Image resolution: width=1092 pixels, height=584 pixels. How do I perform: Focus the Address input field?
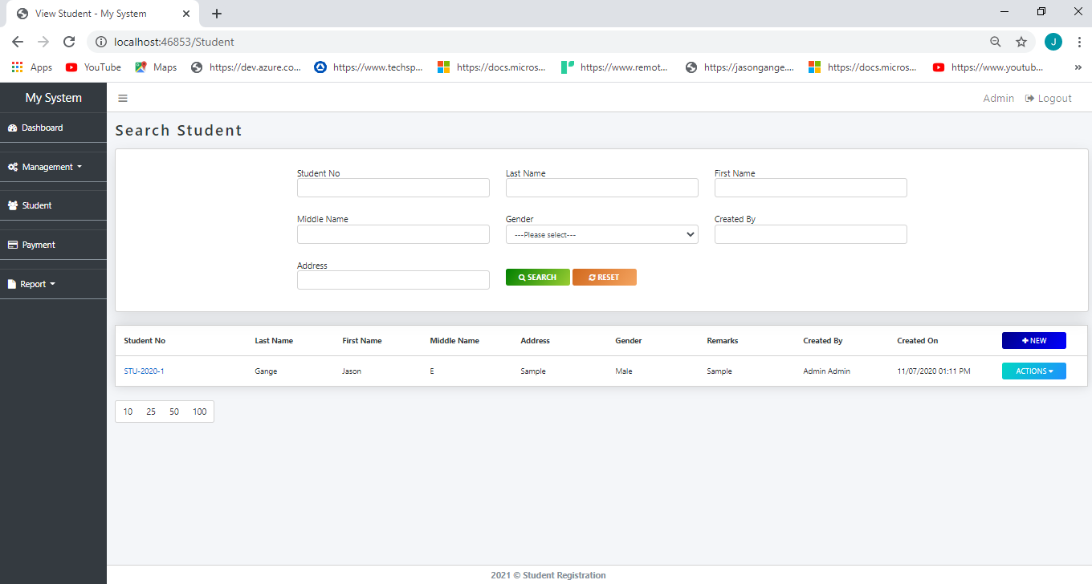pyautogui.click(x=393, y=280)
